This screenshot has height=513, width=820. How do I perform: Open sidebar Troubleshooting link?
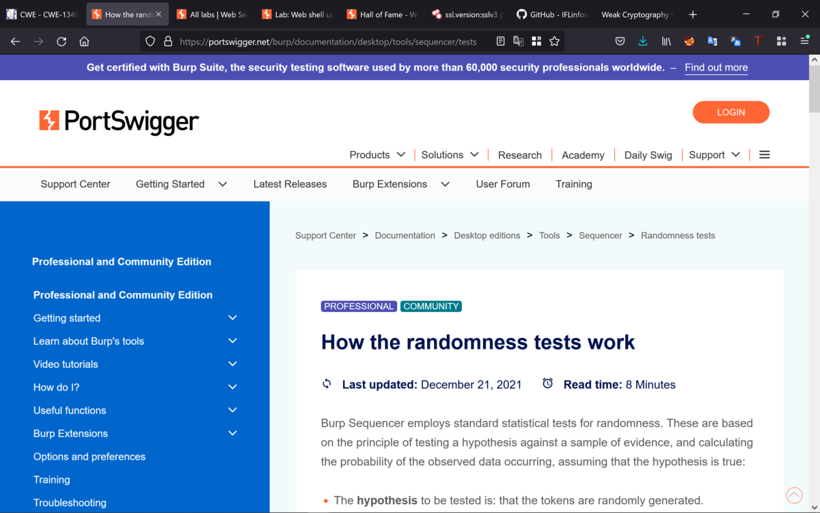pos(70,503)
